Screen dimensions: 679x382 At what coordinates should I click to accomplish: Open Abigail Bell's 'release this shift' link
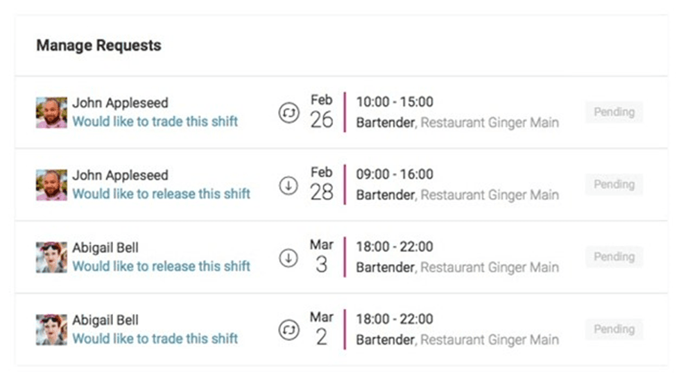pyautogui.click(x=161, y=266)
